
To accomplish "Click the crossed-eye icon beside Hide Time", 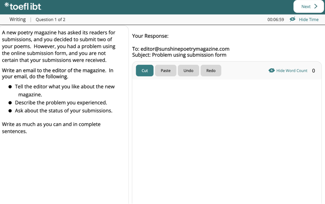I will pyautogui.click(x=292, y=19).
